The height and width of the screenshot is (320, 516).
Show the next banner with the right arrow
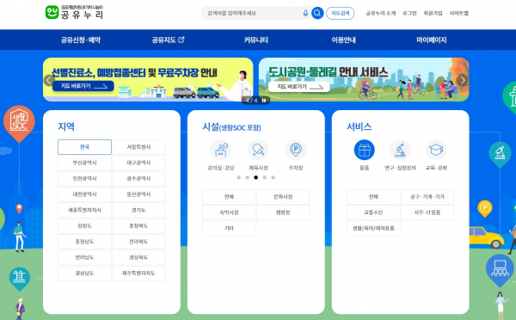pos(463,80)
